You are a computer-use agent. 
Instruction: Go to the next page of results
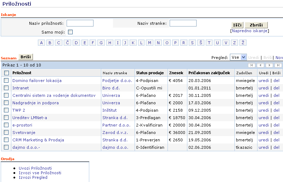pos(269,65)
